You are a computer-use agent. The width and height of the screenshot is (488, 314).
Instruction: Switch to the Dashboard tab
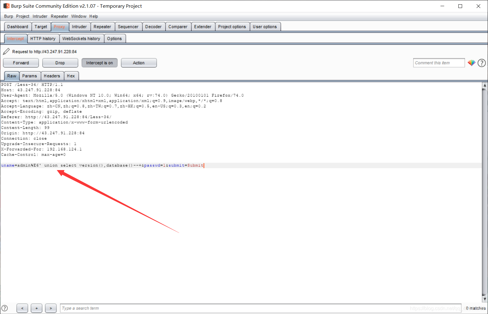(x=18, y=27)
